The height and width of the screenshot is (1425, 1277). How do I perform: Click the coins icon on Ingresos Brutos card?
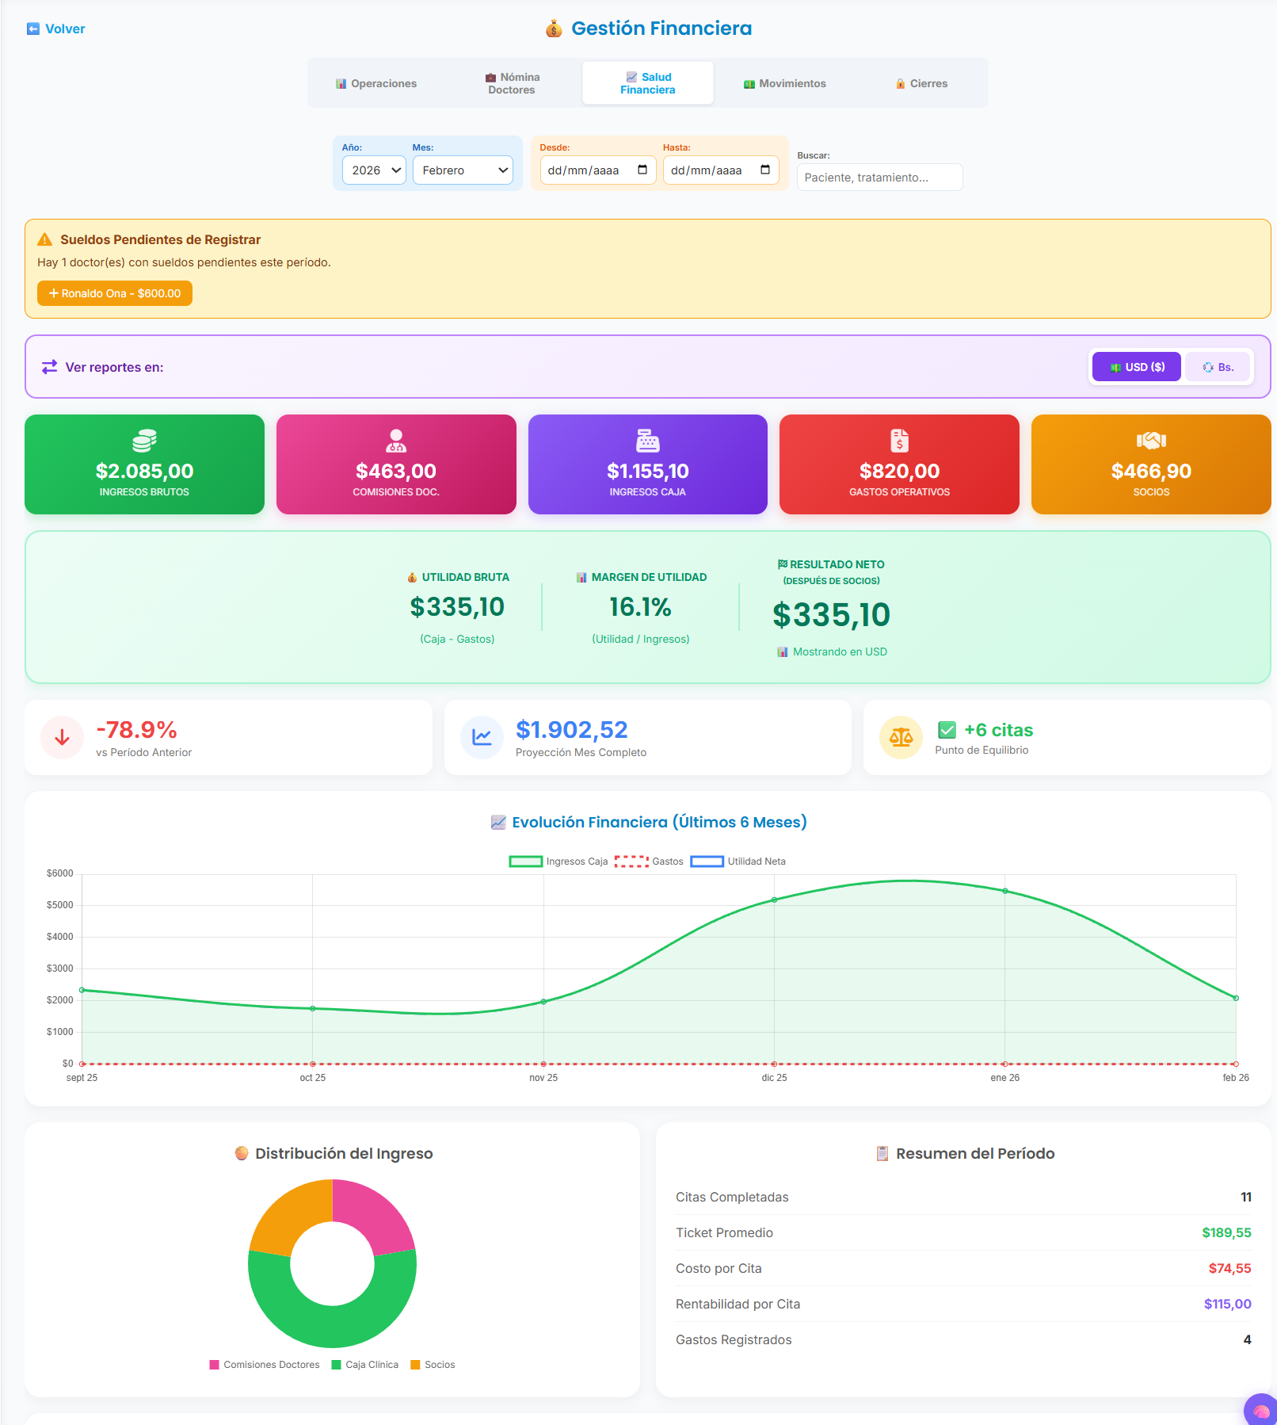(143, 441)
